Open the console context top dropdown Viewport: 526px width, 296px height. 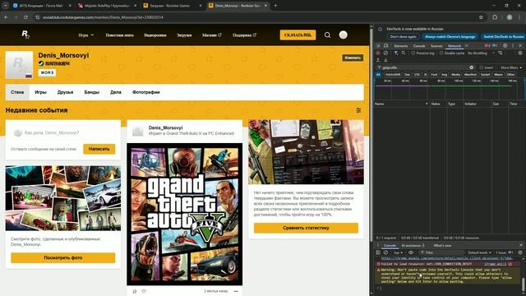pos(398,252)
